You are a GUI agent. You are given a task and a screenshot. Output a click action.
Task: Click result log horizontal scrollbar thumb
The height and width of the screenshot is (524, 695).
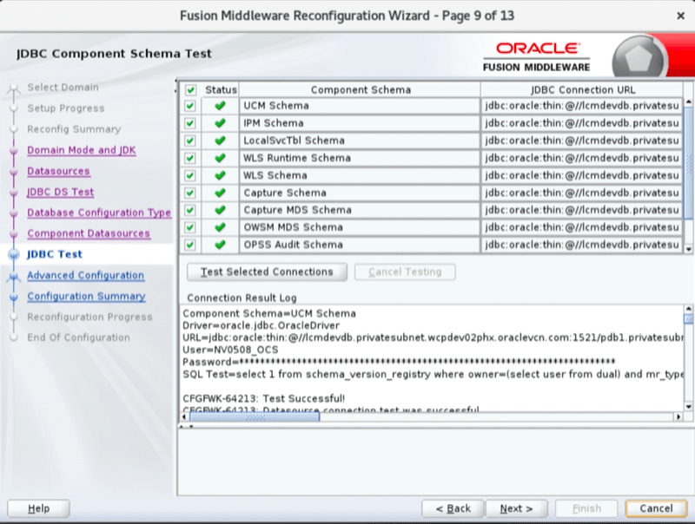click(x=255, y=417)
